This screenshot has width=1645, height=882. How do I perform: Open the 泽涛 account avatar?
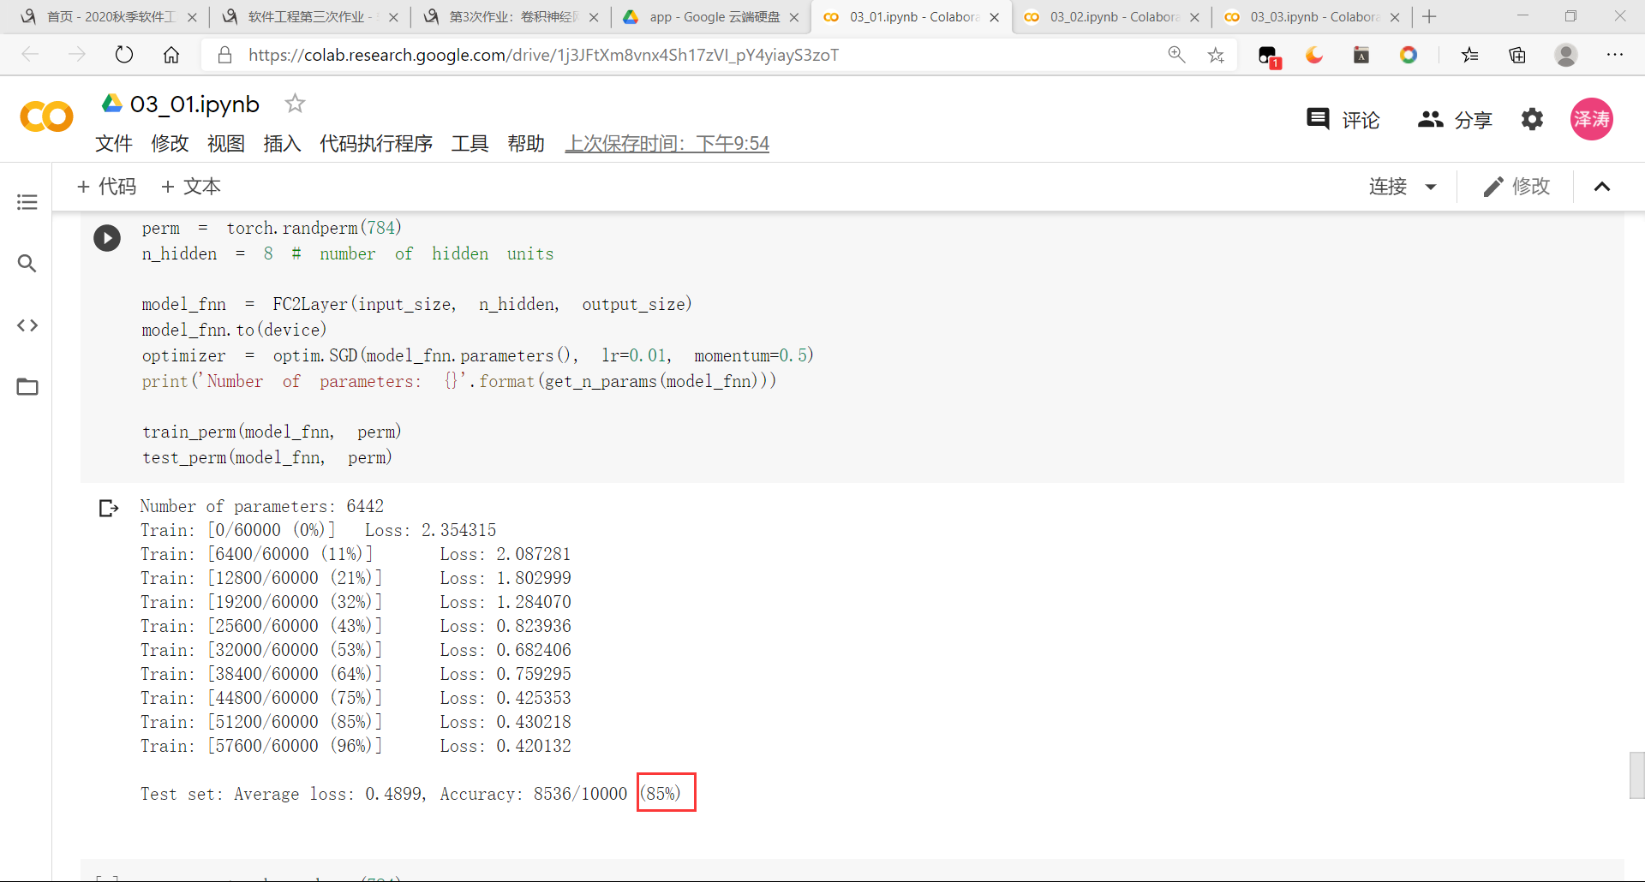click(x=1591, y=119)
